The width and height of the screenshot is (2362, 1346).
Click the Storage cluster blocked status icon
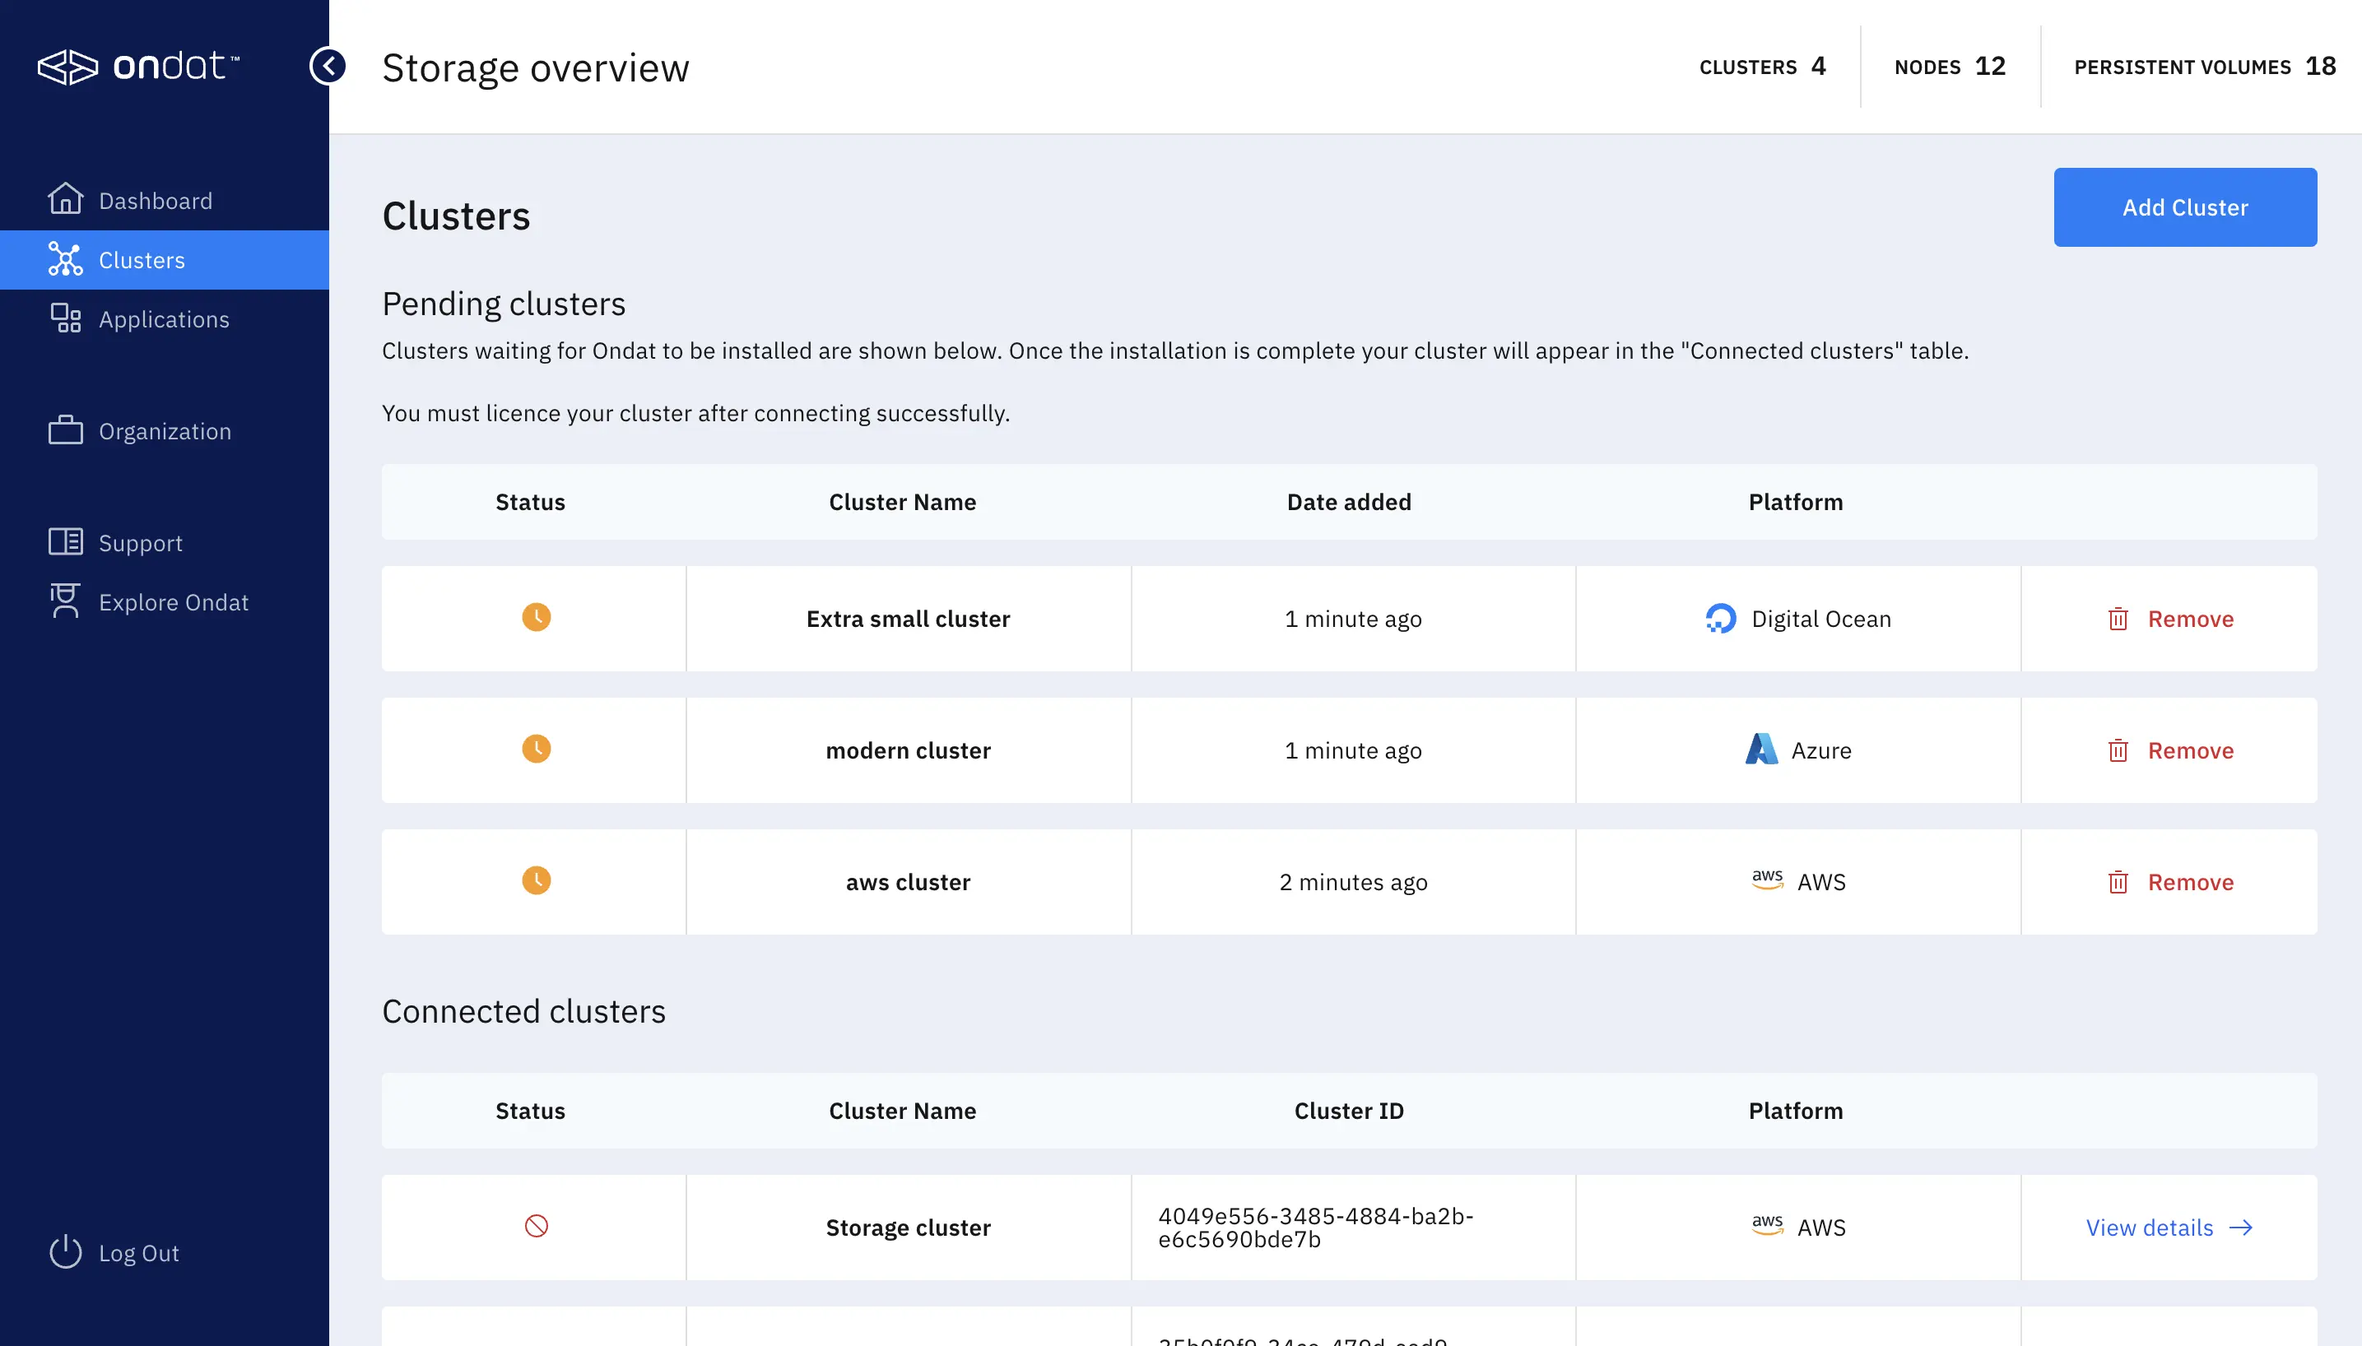pos(537,1226)
